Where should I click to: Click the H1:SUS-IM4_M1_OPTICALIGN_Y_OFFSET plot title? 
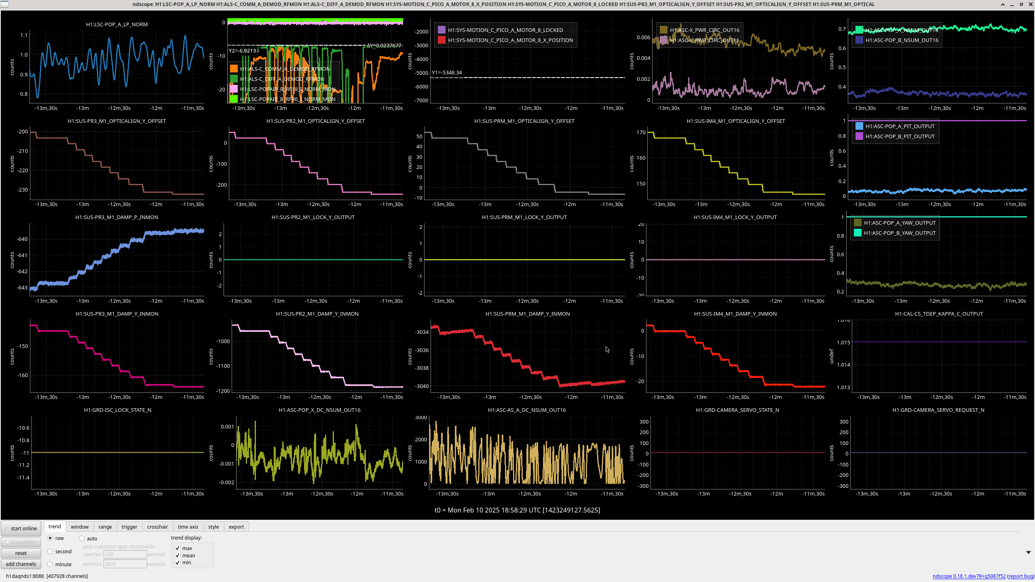click(736, 121)
